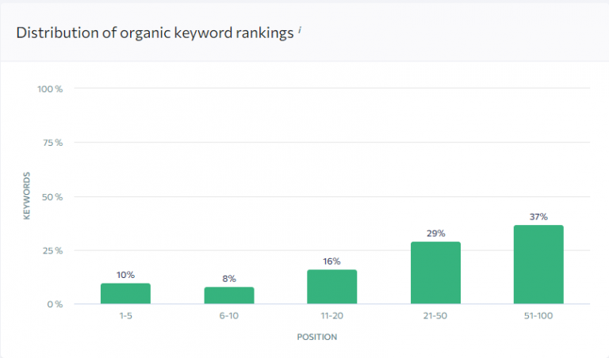Click the 'Distribution of organic keyword rankings' title
Image resolution: width=609 pixels, height=358 pixels.
coord(155,33)
